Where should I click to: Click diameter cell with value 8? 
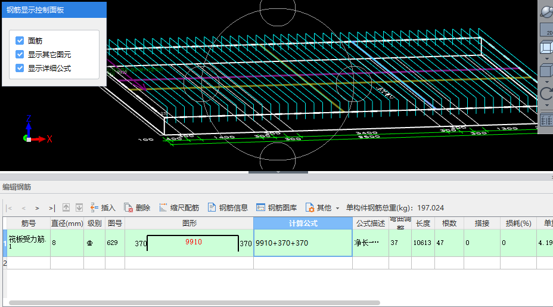click(x=67, y=243)
